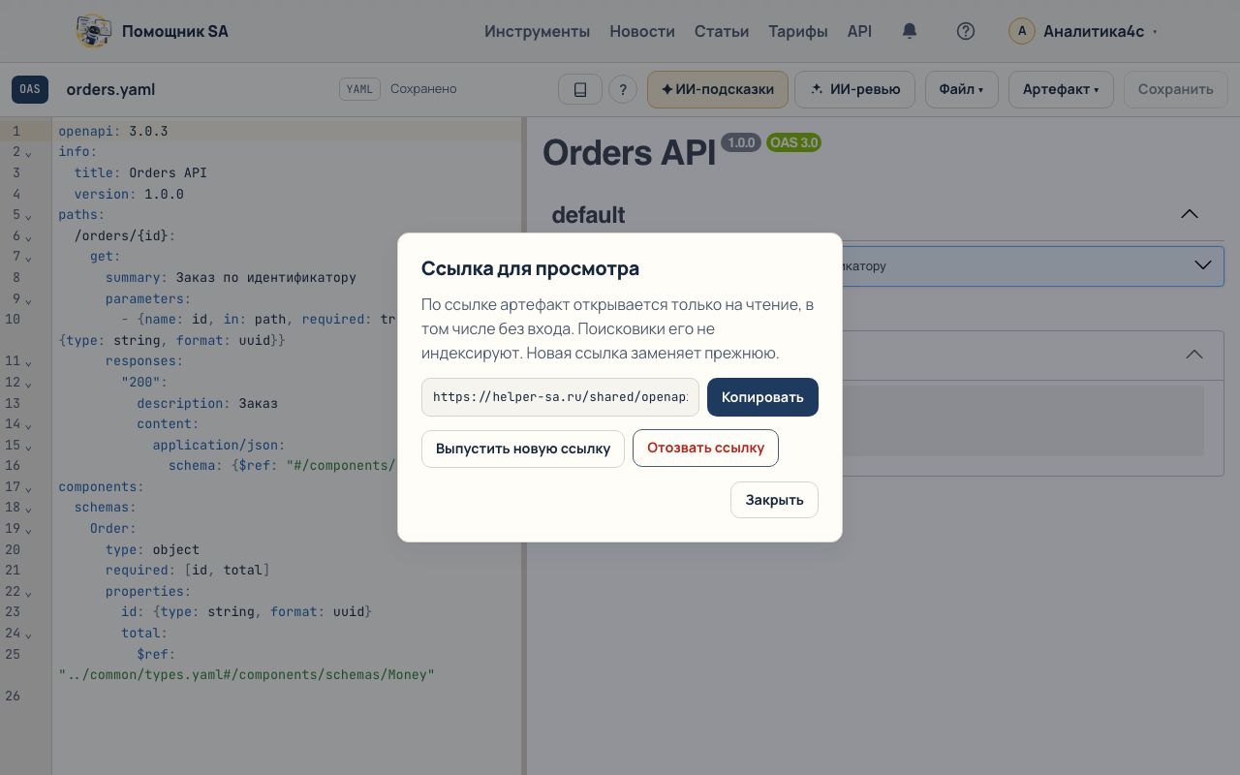Click the Ссылка для просмотра dialog title
This screenshot has height=775, width=1240.
pos(530,268)
